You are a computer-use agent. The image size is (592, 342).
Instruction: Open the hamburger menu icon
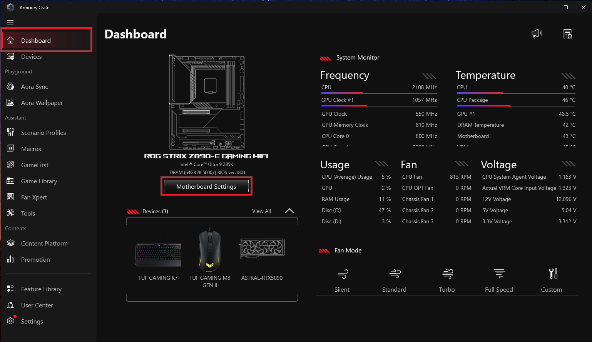[10, 23]
